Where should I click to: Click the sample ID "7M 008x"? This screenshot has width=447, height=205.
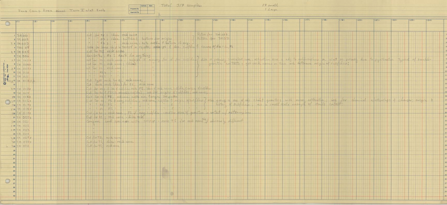(x=24, y=64)
